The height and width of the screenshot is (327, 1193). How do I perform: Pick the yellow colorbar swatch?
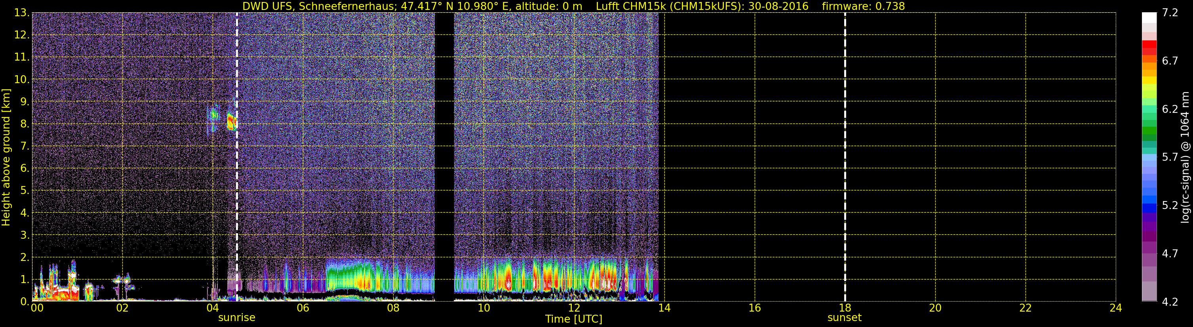(1149, 80)
